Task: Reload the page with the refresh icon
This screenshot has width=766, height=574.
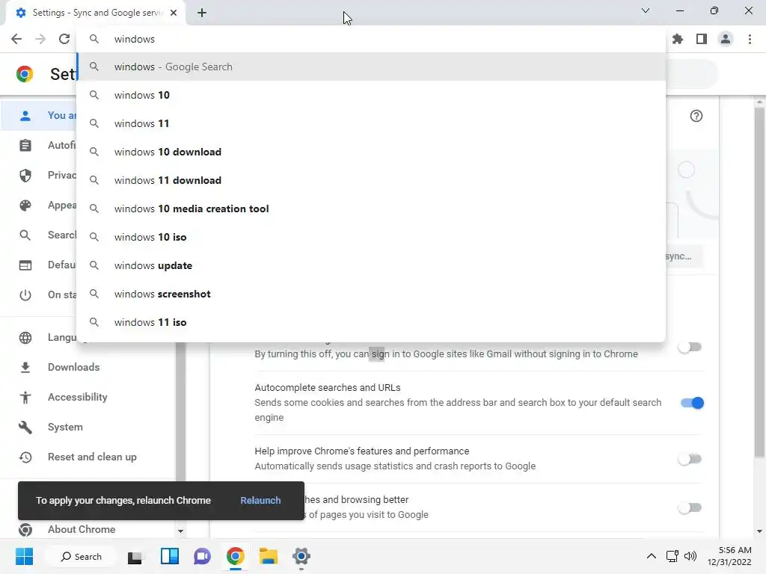Action: click(x=64, y=39)
